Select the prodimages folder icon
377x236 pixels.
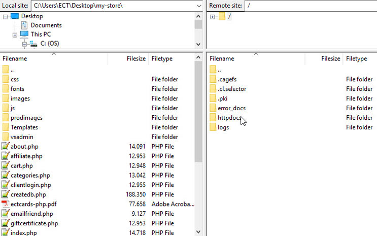[x=6, y=118]
